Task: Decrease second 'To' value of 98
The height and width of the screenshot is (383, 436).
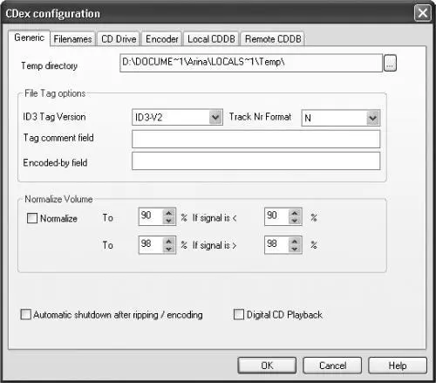Action: point(168,249)
